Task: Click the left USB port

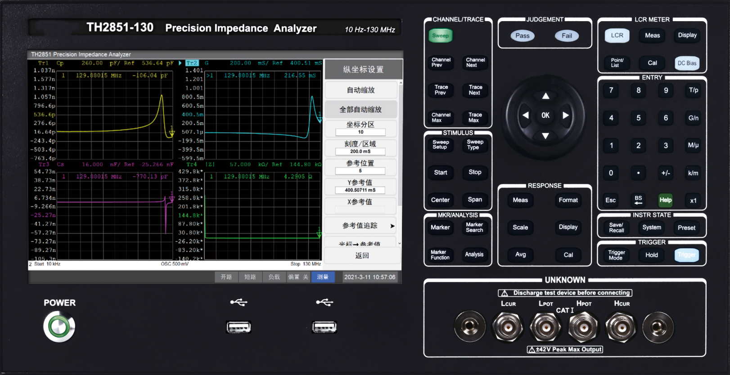Action: [238, 327]
